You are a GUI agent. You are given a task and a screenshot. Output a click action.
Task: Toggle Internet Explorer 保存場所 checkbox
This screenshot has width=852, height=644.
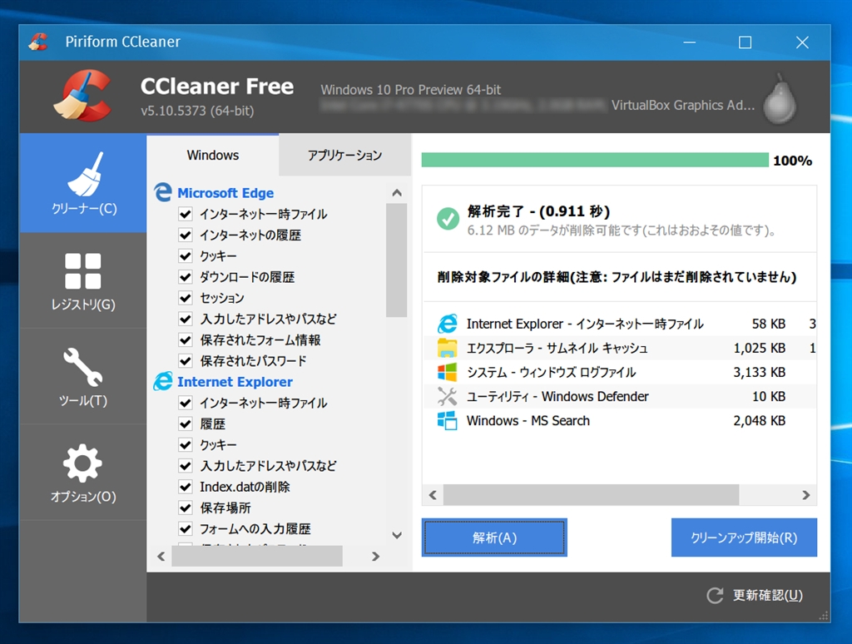[186, 508]
